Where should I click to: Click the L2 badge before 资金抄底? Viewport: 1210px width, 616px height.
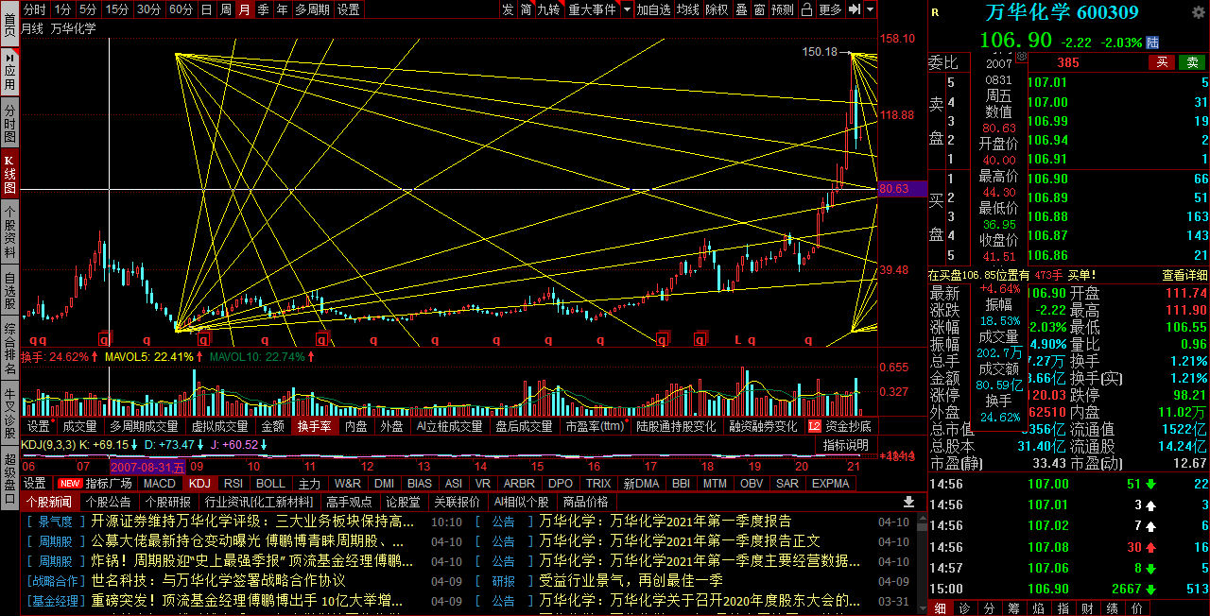[x=814, y=427]
